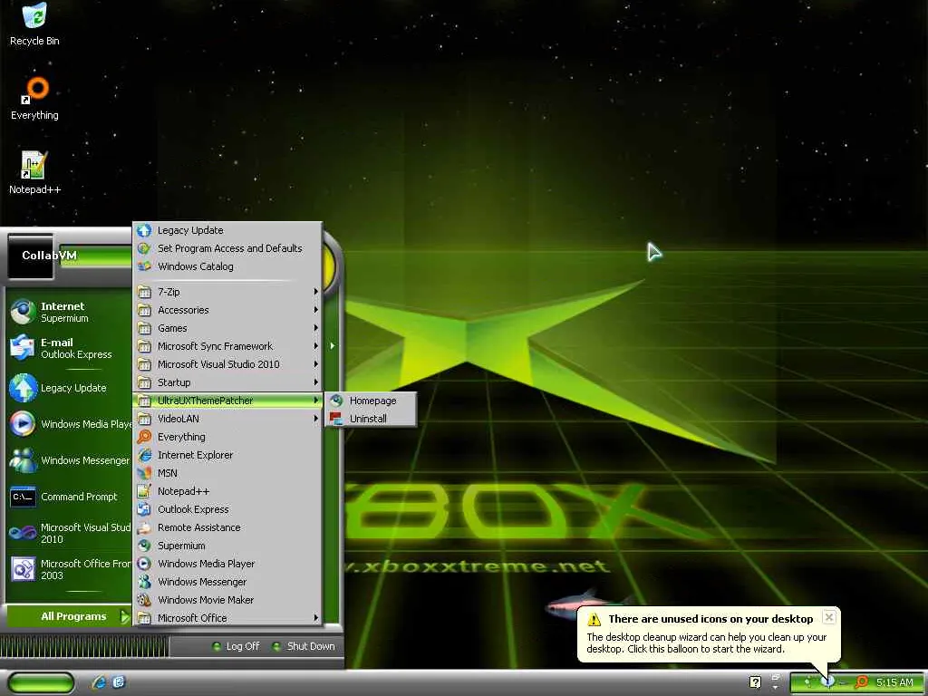Expand the Microsoft Visual Studio 2010 folder arrow

click(x=316, y=364)
